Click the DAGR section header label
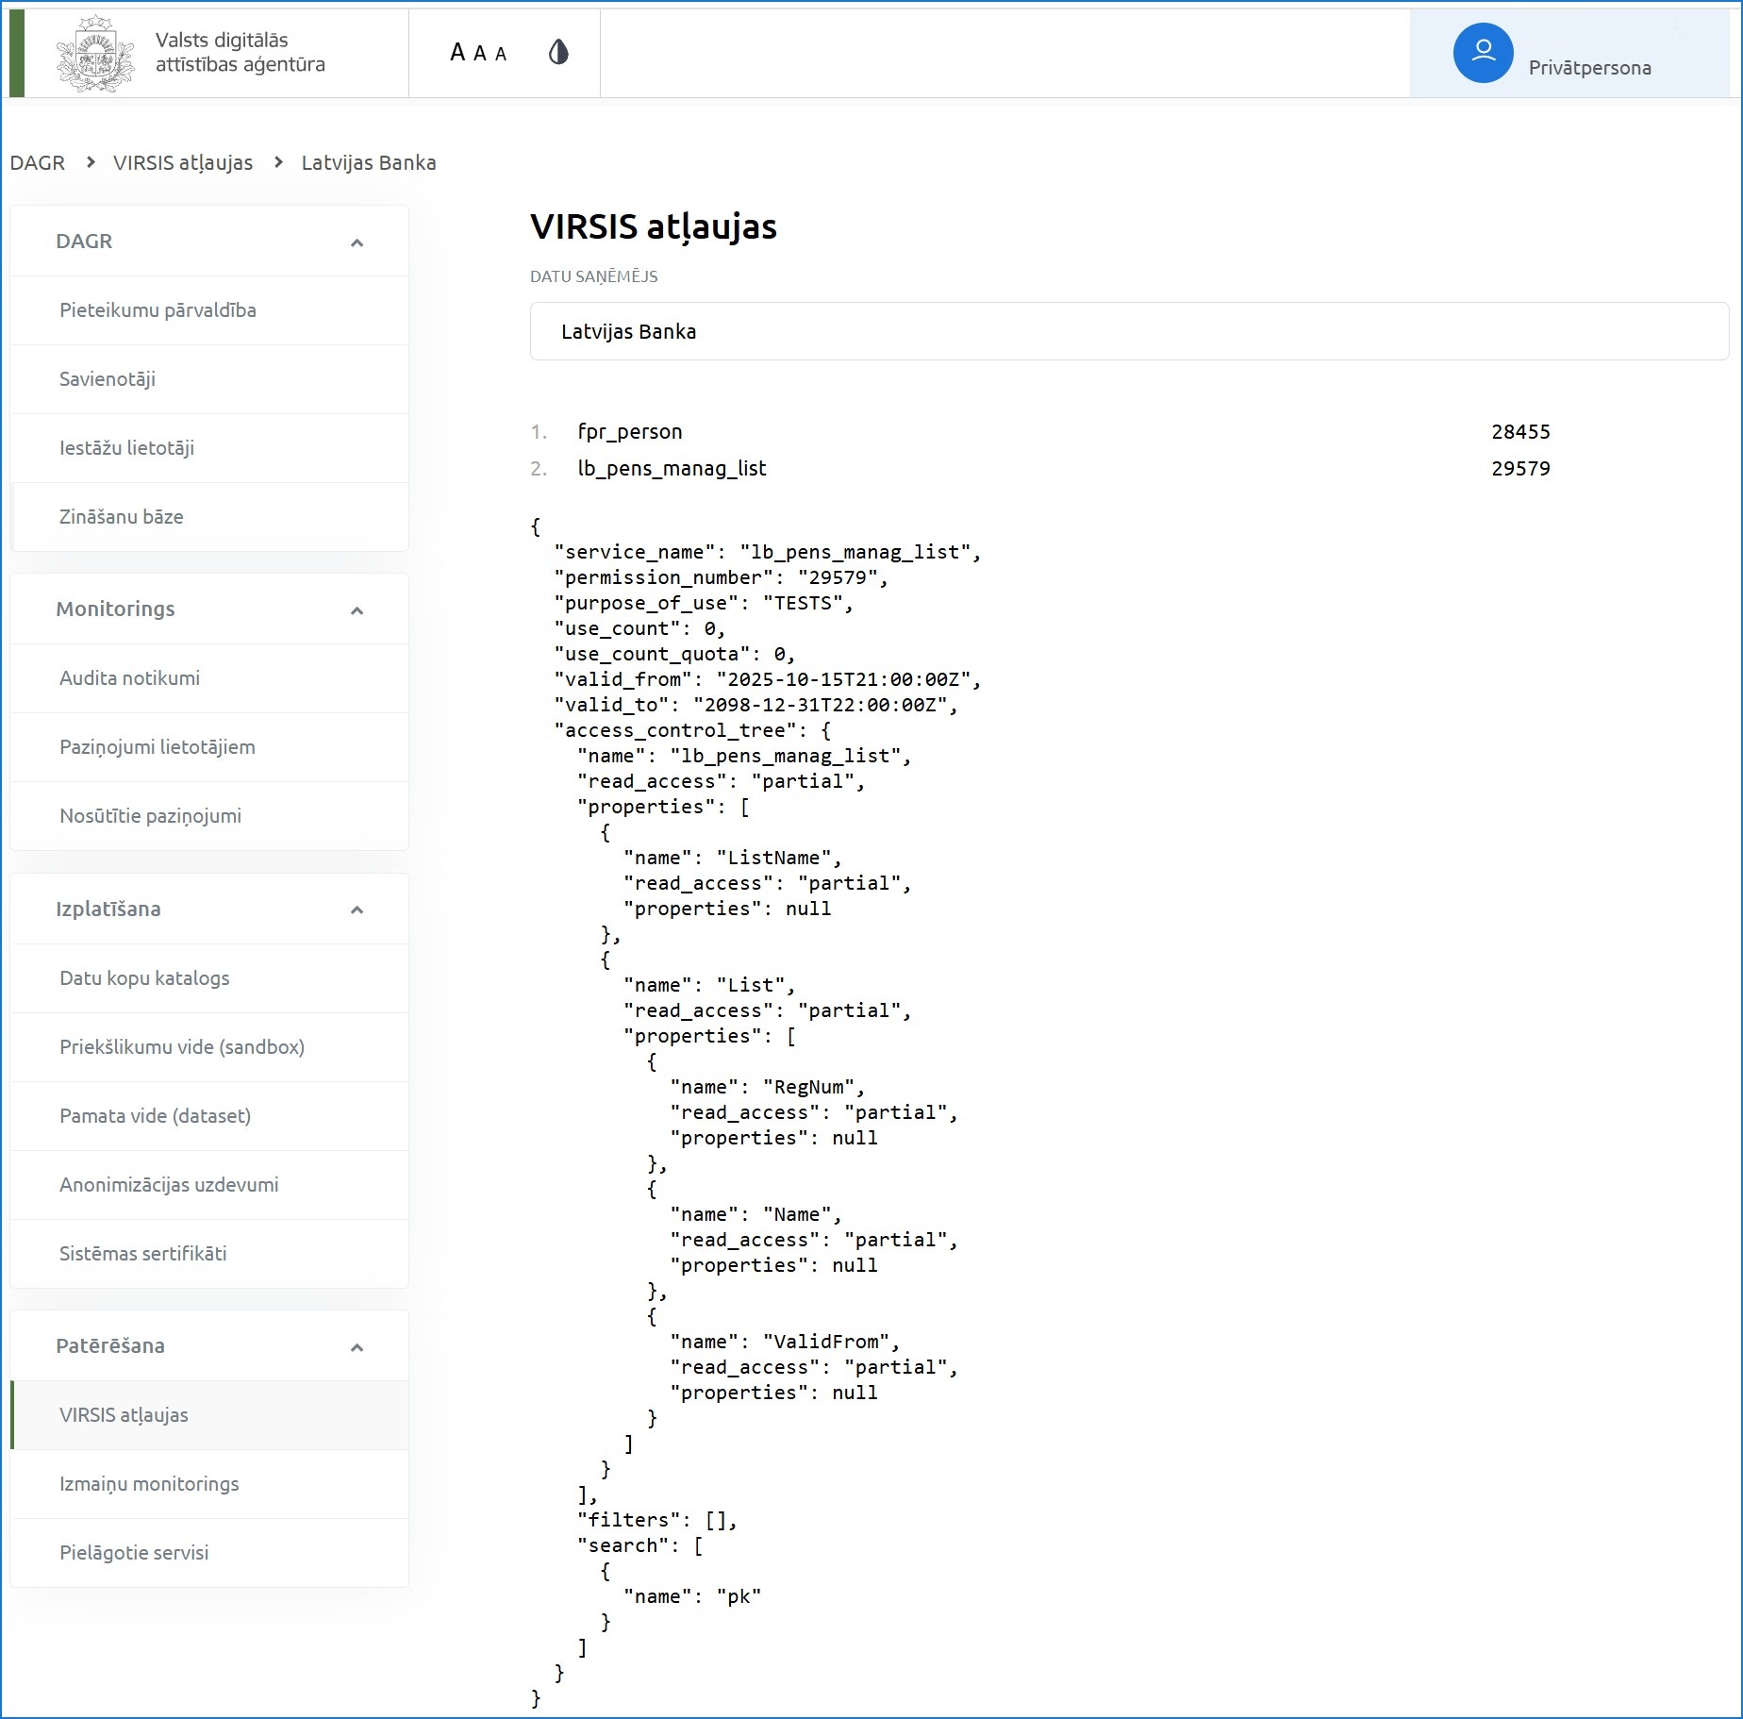This screenshot has width=1743, height=1719. pos(84,242)
